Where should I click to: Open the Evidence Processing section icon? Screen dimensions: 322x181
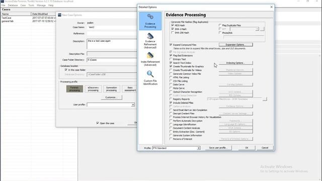150,21
